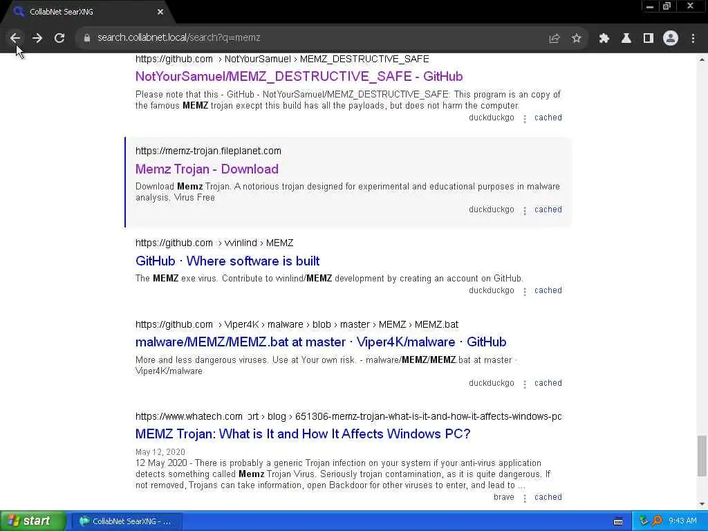This screenshot has height=531, width=708.
Task: Close the CollabNet SearXNG tab
Action: click(160, 12)
